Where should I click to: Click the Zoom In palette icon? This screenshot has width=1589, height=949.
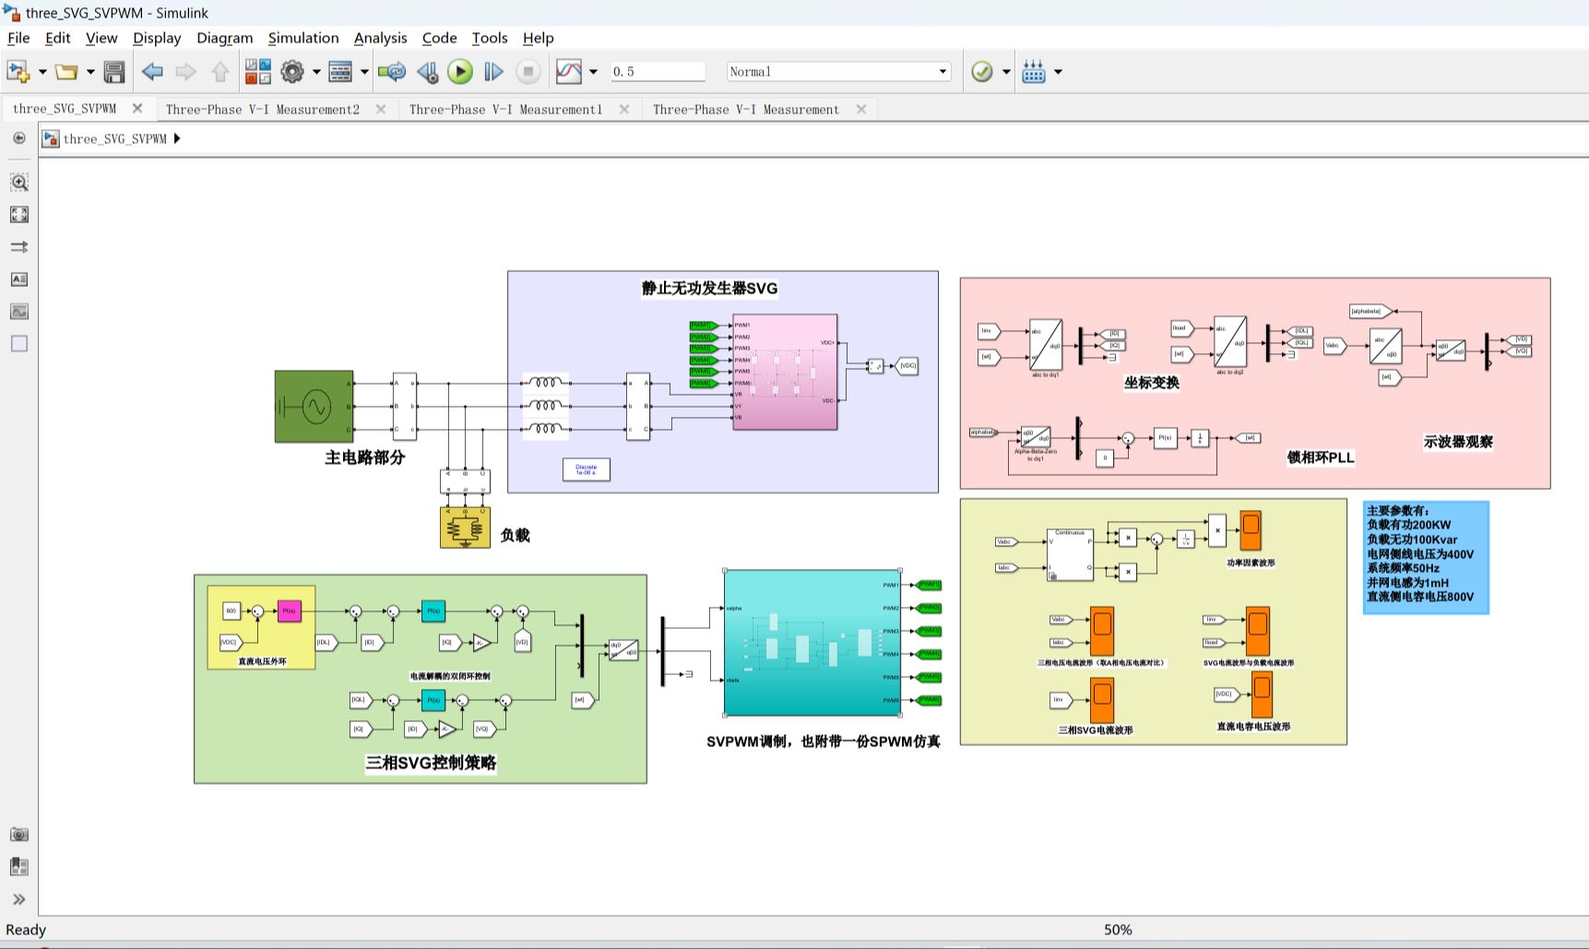(x=19, y=182)
